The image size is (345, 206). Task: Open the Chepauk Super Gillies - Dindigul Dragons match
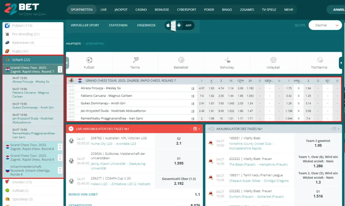coord(259,181)
